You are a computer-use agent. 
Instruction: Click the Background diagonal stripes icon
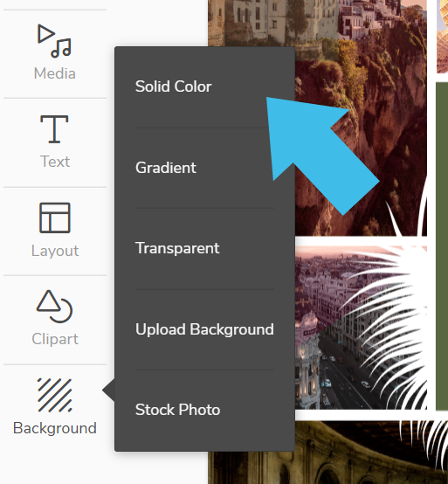[x=55, y=395]
